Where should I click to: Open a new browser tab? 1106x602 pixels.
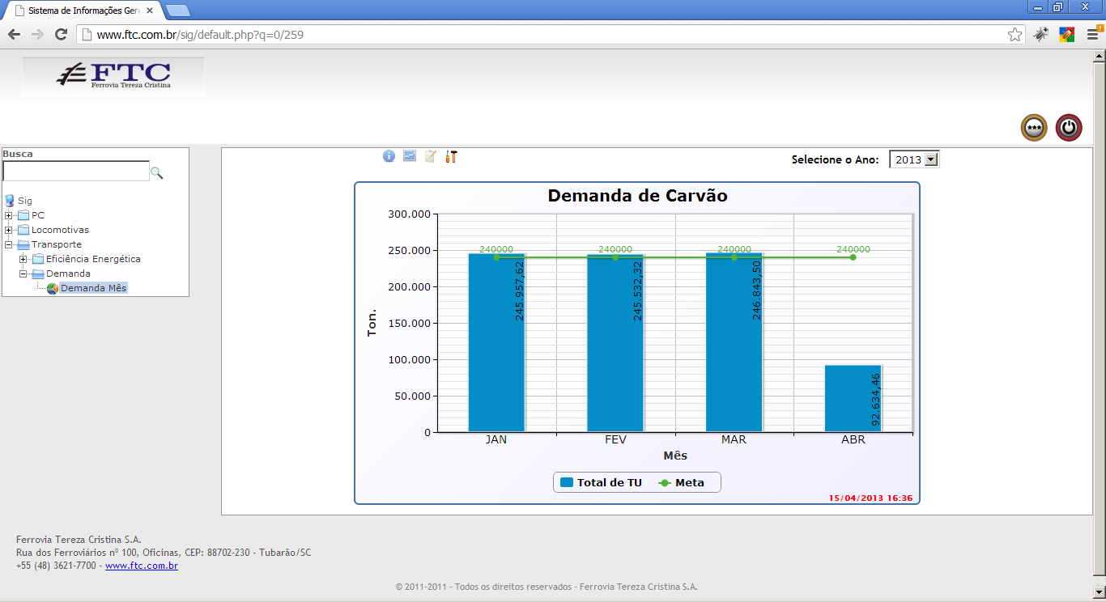177,11
